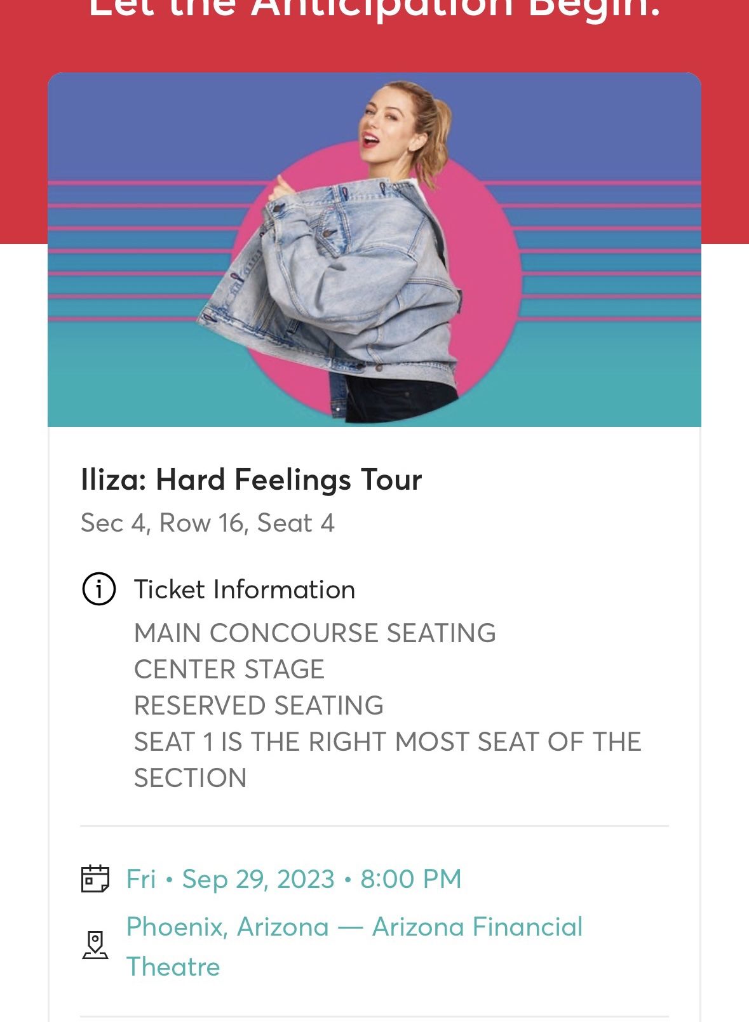Select the 'Sec 4, Row 16, Seat 4' text
The width and height of the screenshot is (749, 1022).
[207, 523]
